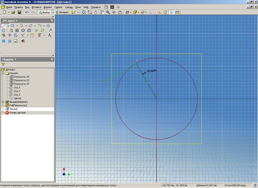258x188 pixels.
Task: Open the Вставка menu
Action: (36, 7)
